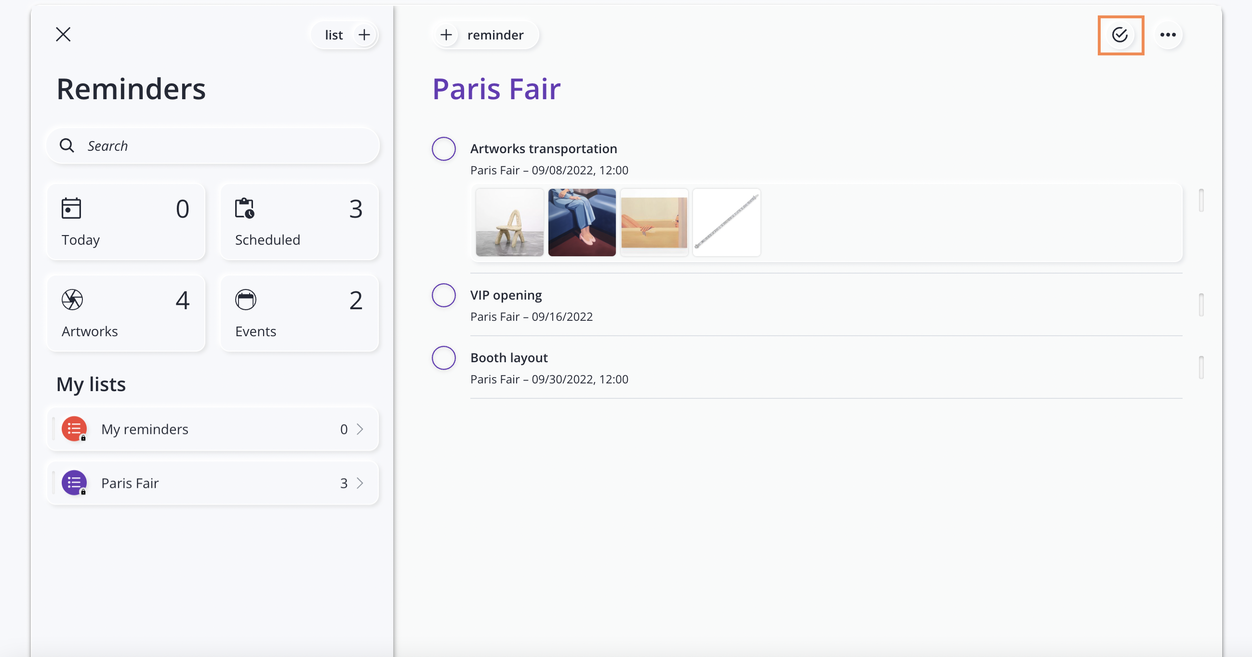The height and width of the screenshot is (657, 1252).
Task: Select the Artworks transportation reminder title
Action: coord(544,149)
